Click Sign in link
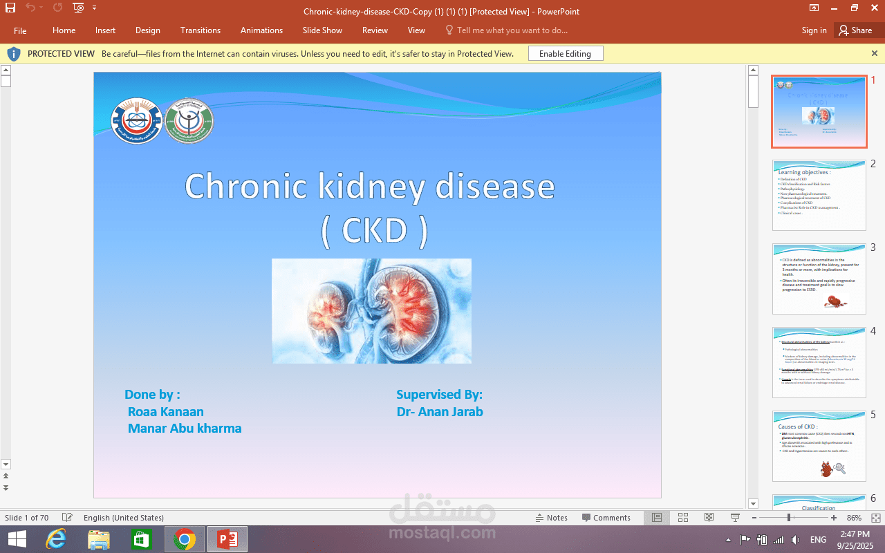This screenshot has width=885, height=553. tap(814, 30)
